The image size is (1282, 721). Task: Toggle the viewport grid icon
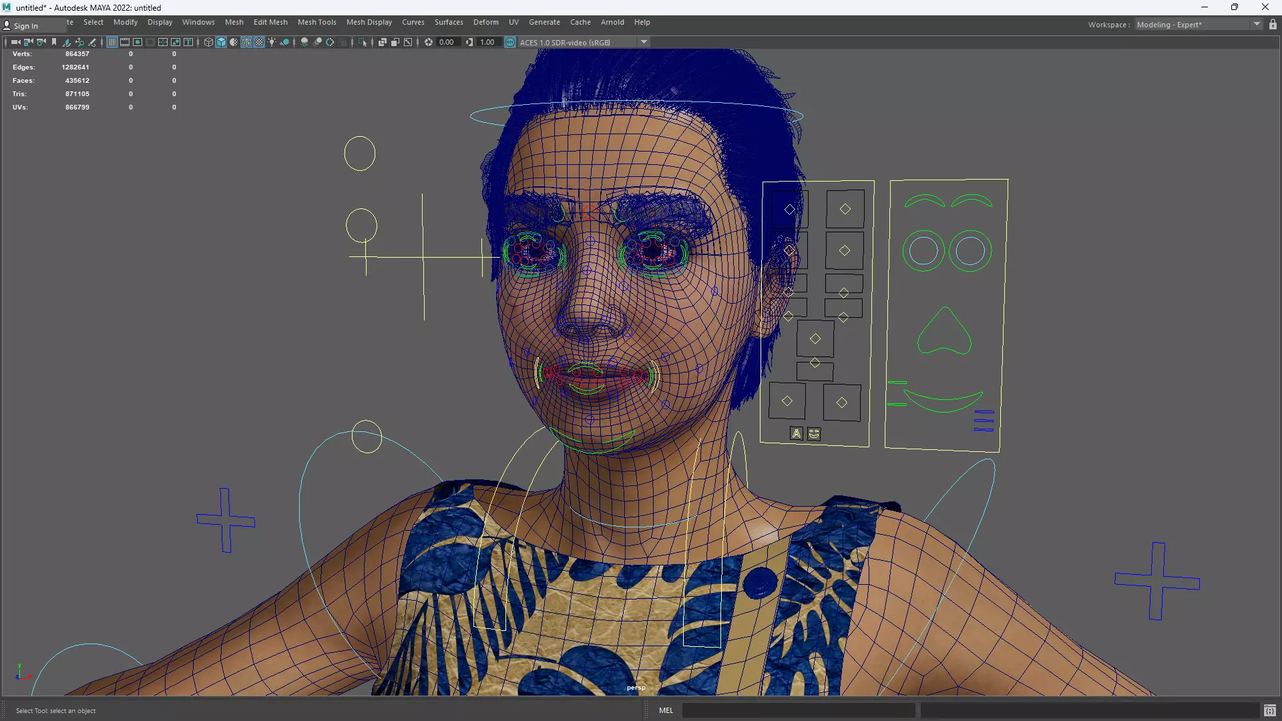[x=112, y=42]
